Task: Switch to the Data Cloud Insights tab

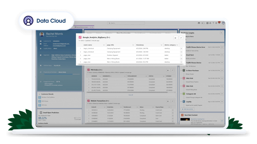Action: [x=124, y=33]
